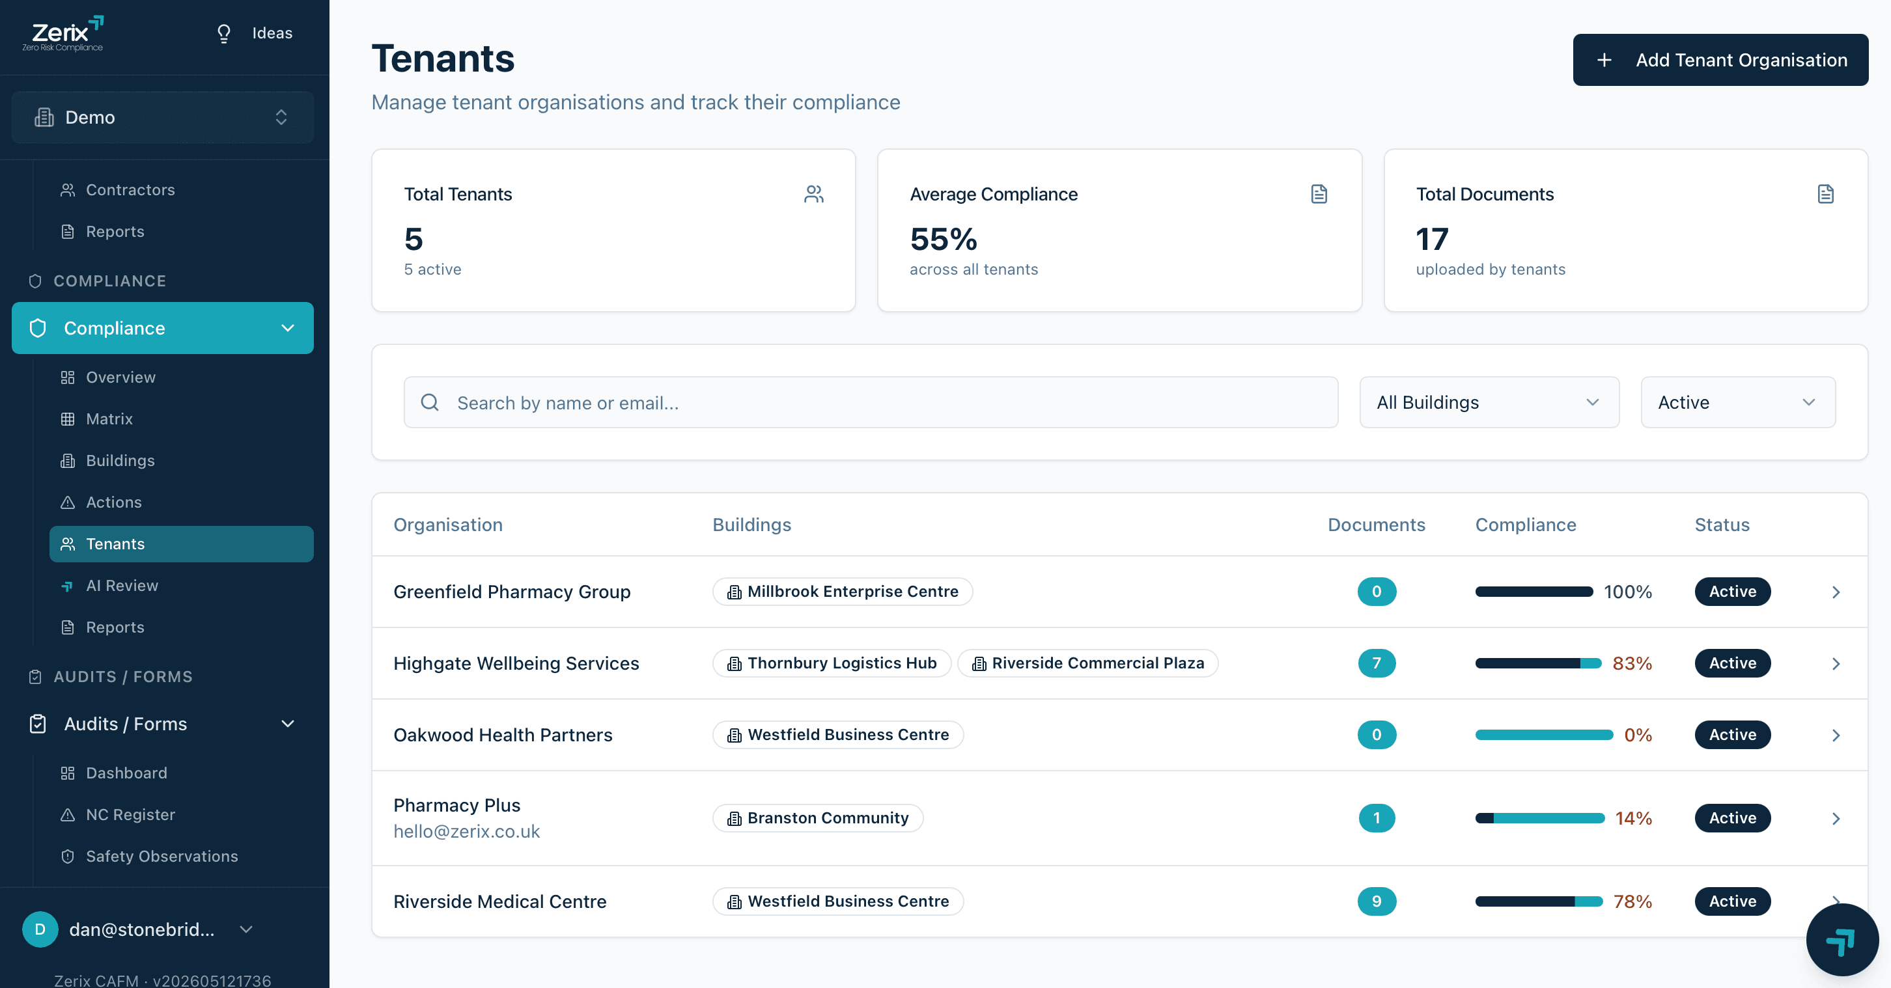Image resolution: width=1891 pixels, height=988 pixels.
Task: Click the Compliance shield icon in sidebar
Action: 37,328
